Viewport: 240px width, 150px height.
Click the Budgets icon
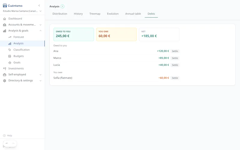click(10, 56)
